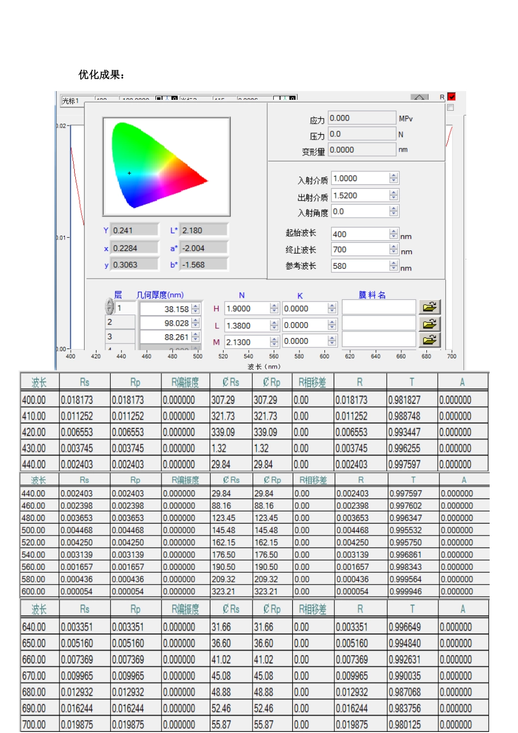
Task: Click the empty 膜料名 field in the H row
Action: pyautogui.click(x=379, y=308)
